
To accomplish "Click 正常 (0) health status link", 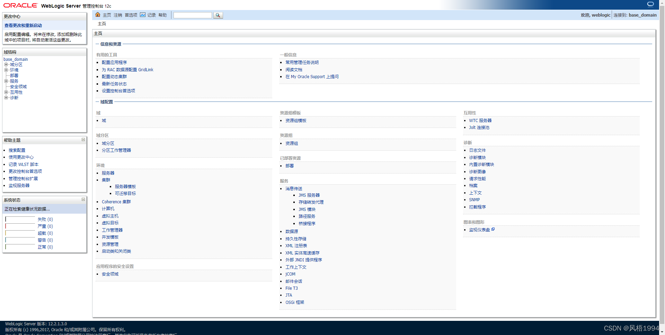I will tap(45, 247).
